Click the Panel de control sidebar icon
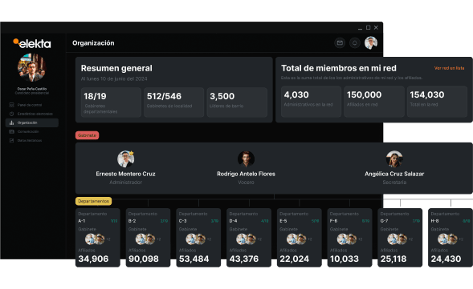Viewport: 473px width, 289px height. (11, 105)
